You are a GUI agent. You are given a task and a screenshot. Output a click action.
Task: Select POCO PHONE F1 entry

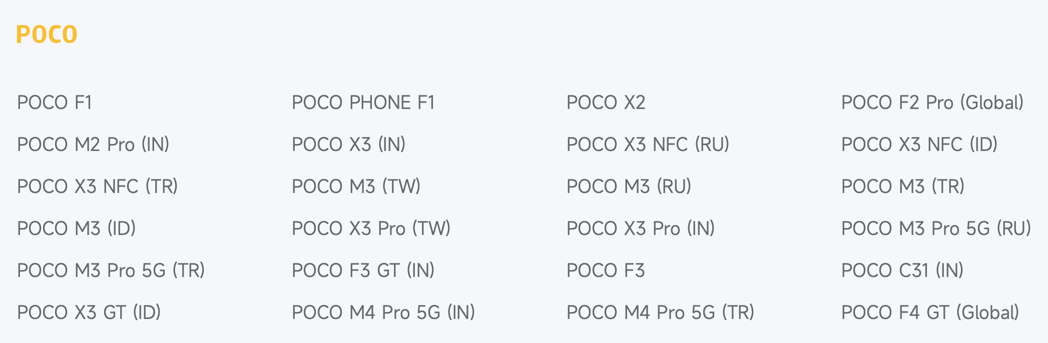363,102
